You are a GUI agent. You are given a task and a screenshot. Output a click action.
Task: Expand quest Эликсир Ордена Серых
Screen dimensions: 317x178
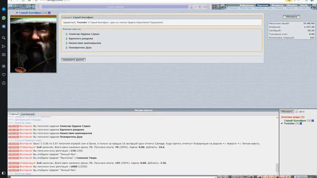66,34
